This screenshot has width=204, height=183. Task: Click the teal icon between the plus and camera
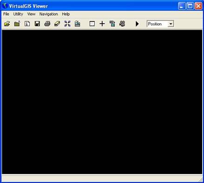point(112,24)
